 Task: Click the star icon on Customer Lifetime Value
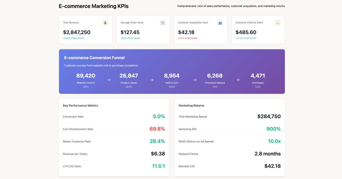[x=278, y=22]
